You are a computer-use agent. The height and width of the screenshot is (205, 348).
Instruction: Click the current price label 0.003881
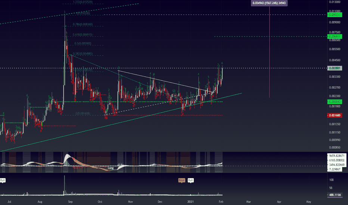click(335, 68)
